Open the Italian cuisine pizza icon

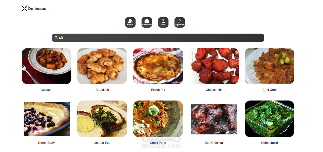(x=130, y=22)
